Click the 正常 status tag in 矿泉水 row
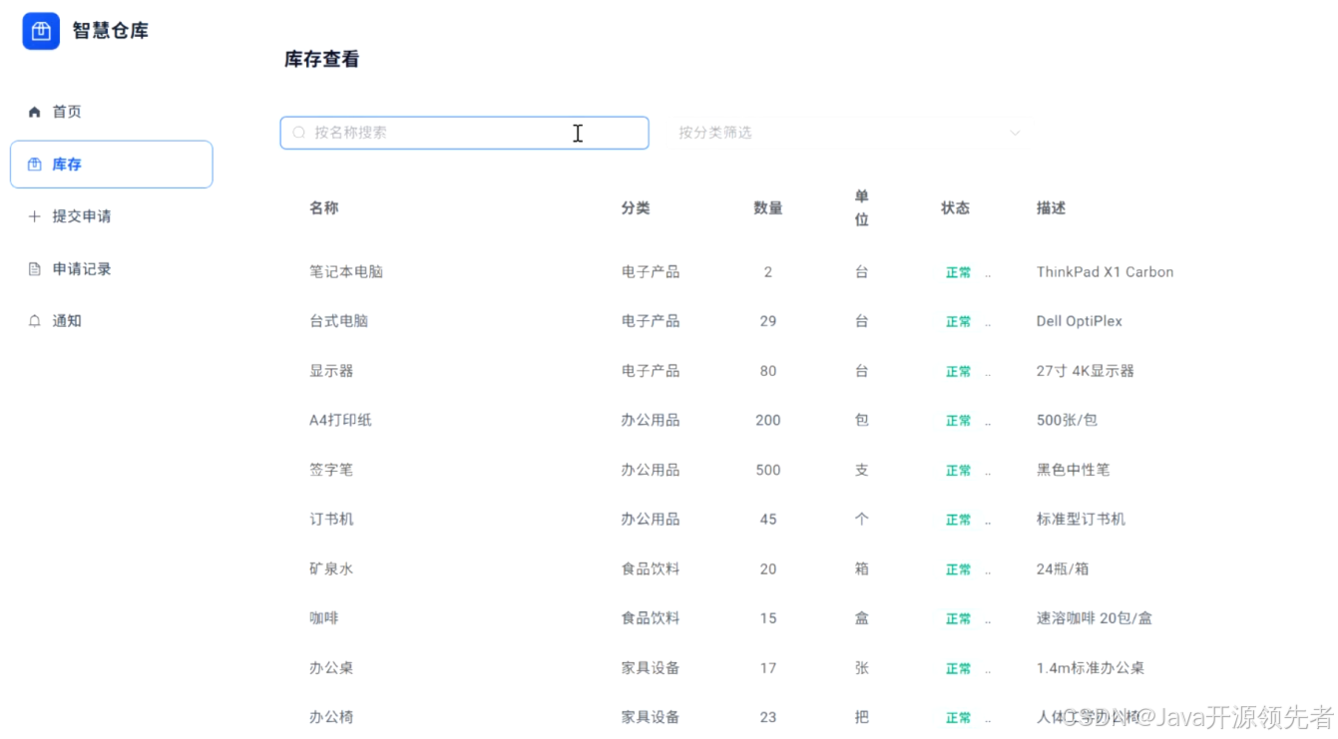1338x739 pixels. (959, 569)
